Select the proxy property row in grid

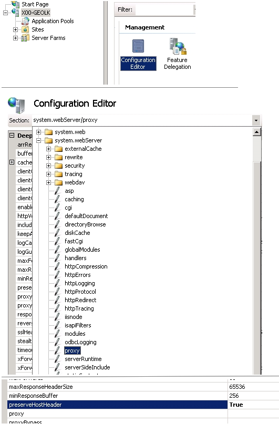point(143,414)
